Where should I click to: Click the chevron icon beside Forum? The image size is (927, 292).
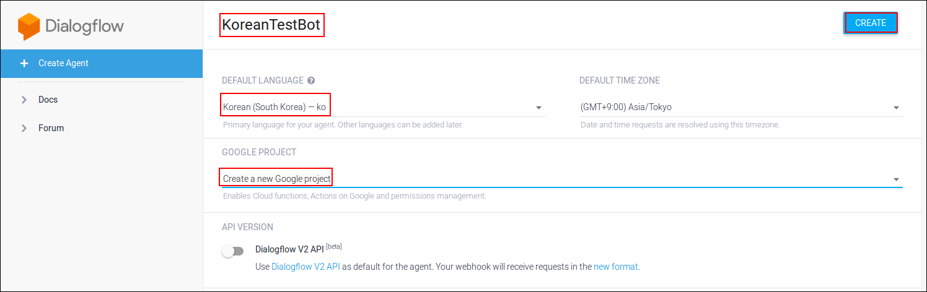[24, 128]
